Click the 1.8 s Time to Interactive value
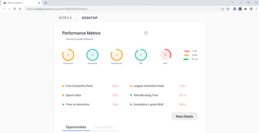259x133 pixels. [x=115, y=105]
